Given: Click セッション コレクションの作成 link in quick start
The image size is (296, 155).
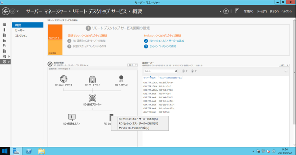Looking at the screenshot, I should [162, 46].
